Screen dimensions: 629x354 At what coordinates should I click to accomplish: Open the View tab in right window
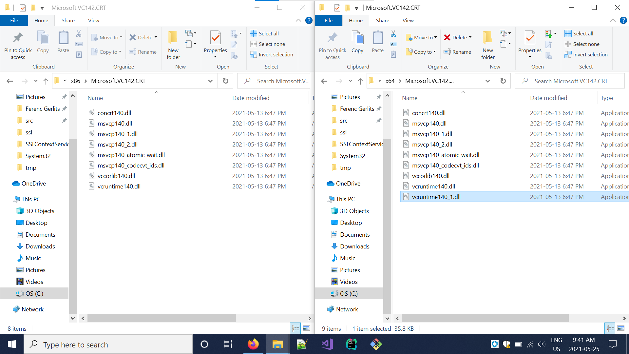tap(408, 20)
